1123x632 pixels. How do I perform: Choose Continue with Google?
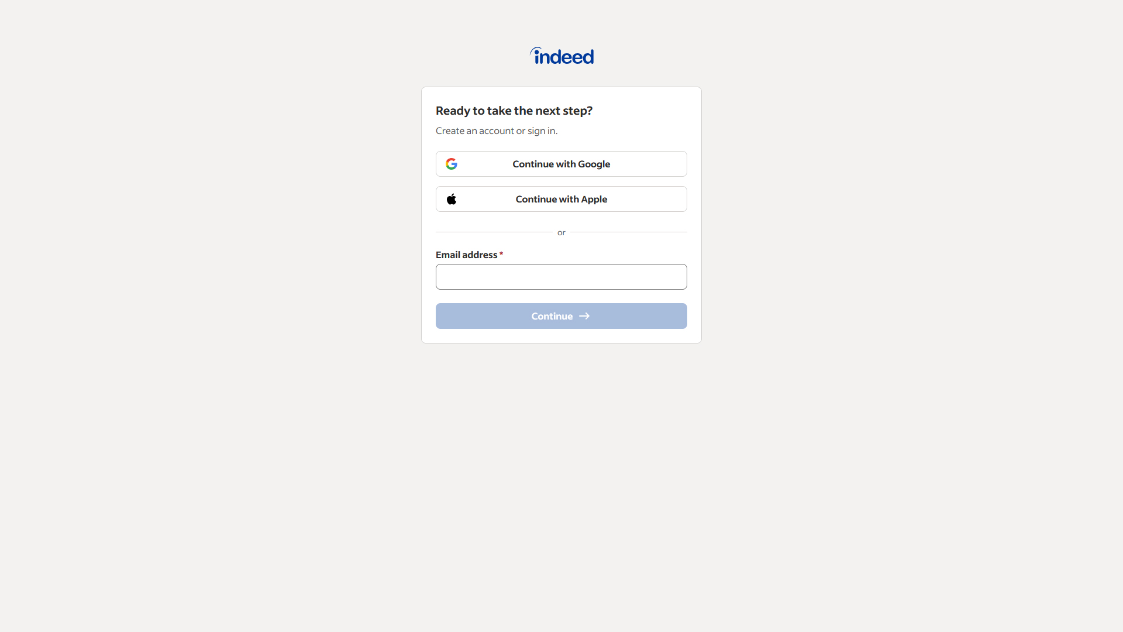[561, 164]
